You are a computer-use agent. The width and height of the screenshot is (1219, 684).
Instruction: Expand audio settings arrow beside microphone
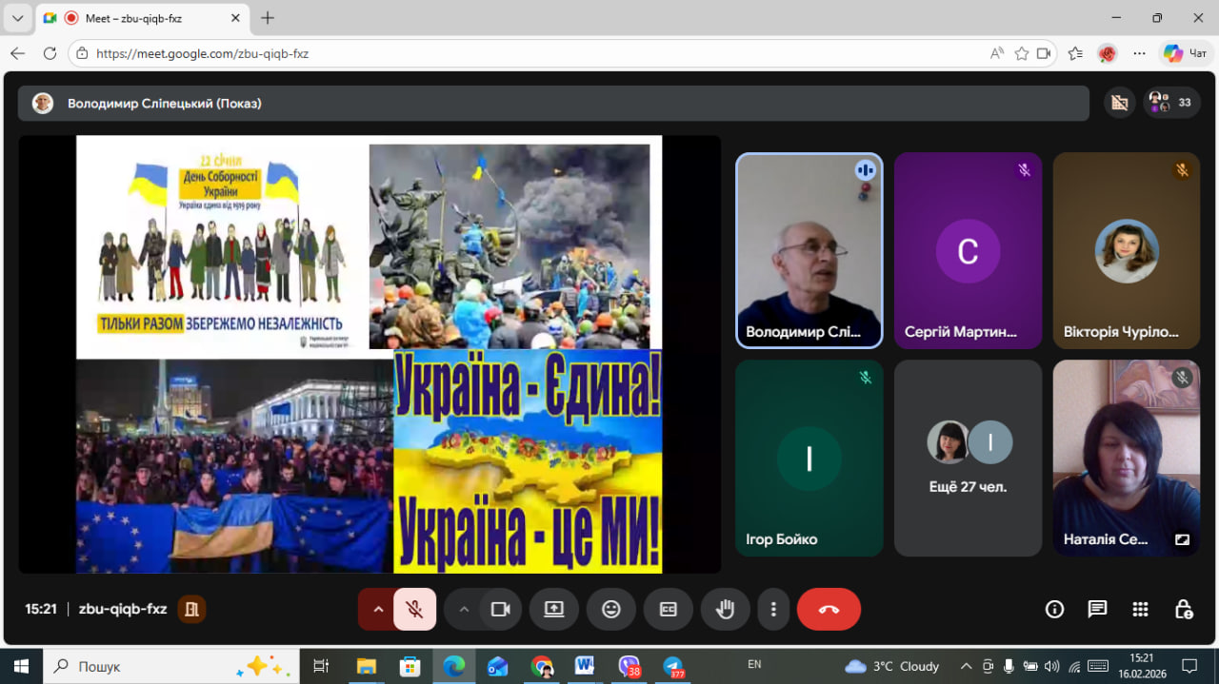click(x=378, y=610)
